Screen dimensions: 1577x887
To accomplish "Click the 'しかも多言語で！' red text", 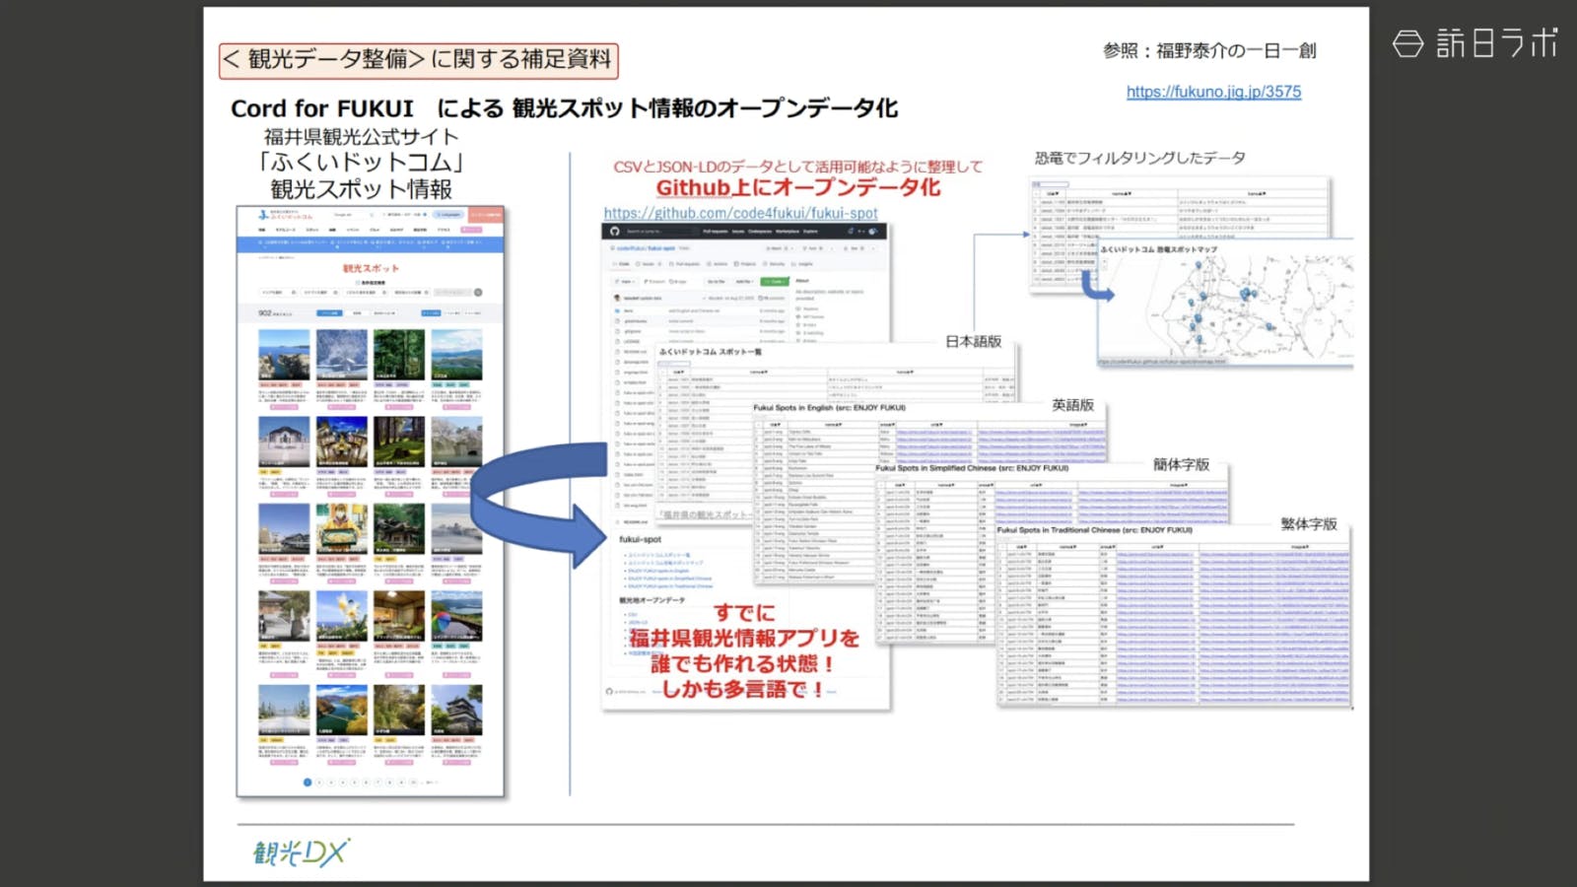I will [x=743, y=689].
